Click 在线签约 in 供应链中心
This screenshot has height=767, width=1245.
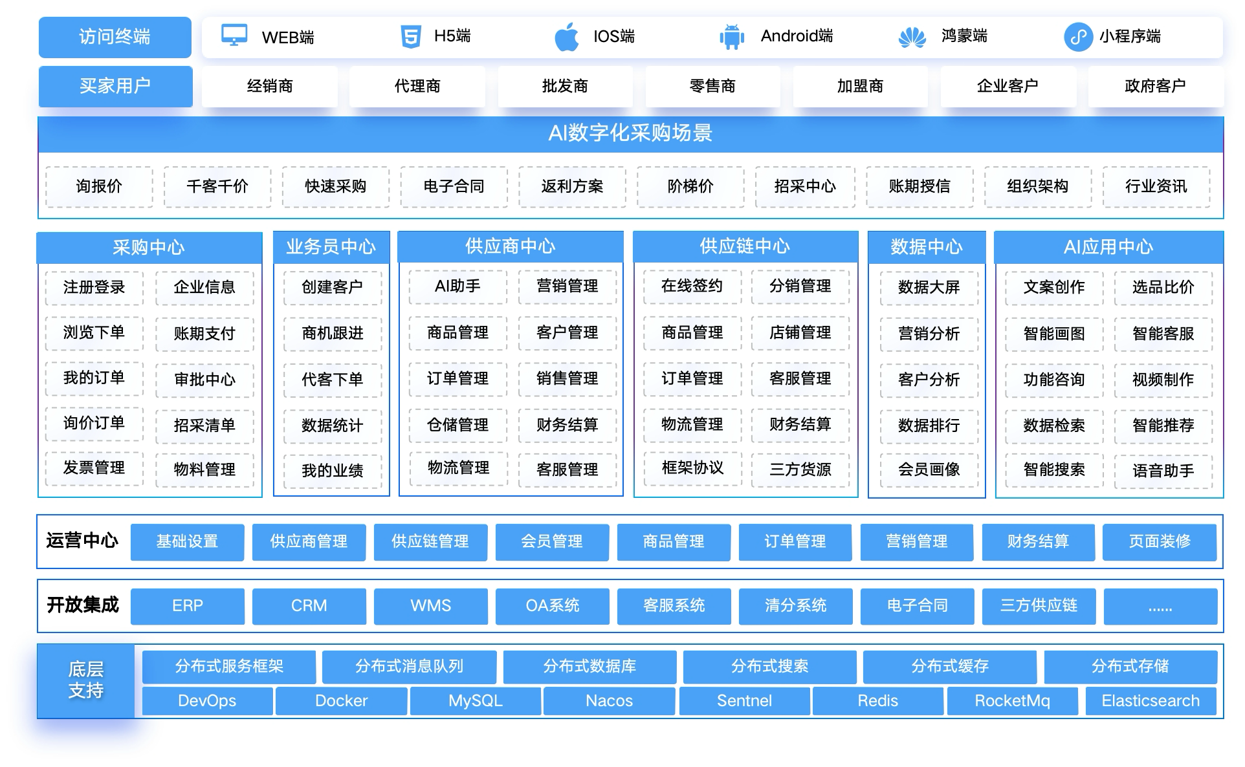pos(692,286)
